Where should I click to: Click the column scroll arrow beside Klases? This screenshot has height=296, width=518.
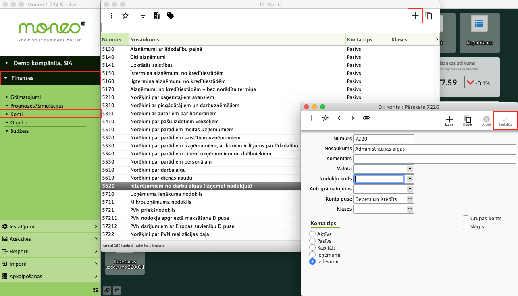[x=437, y=39]
